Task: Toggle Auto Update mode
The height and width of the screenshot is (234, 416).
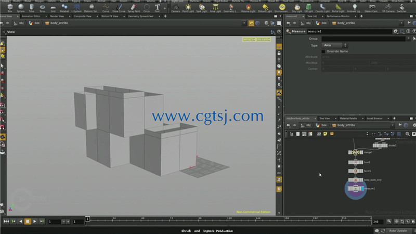Action: click(x=398, y=231)
